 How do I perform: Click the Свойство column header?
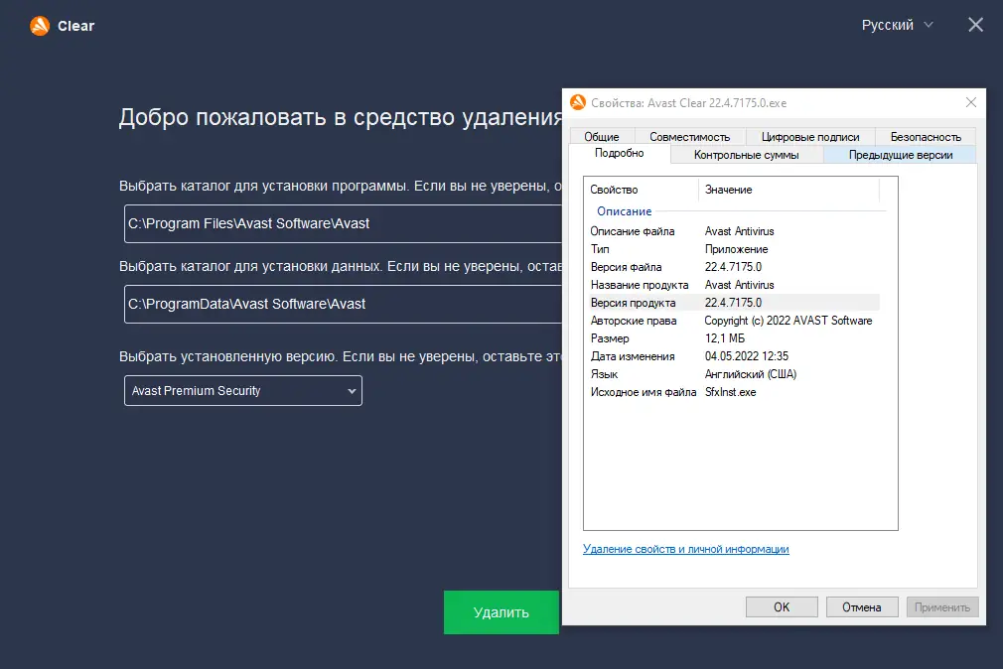point(641,190)
